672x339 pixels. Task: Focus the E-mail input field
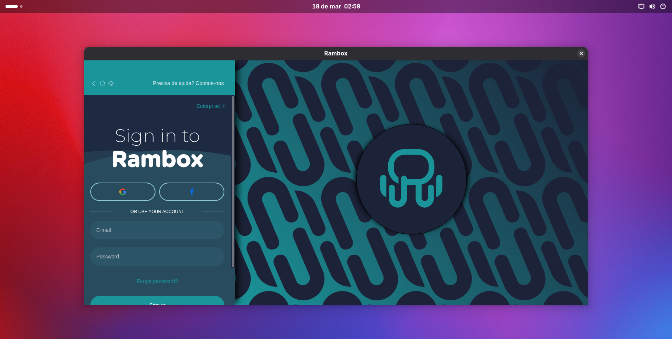157,230
